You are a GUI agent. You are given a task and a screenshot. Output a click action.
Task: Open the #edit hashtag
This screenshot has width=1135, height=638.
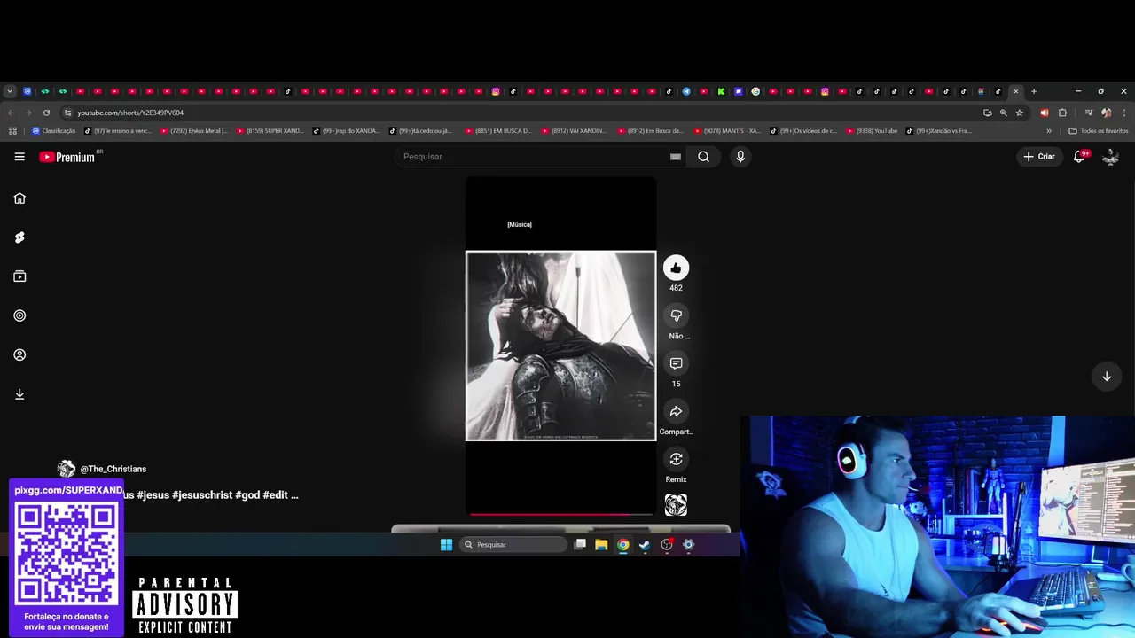pos(275,494)
